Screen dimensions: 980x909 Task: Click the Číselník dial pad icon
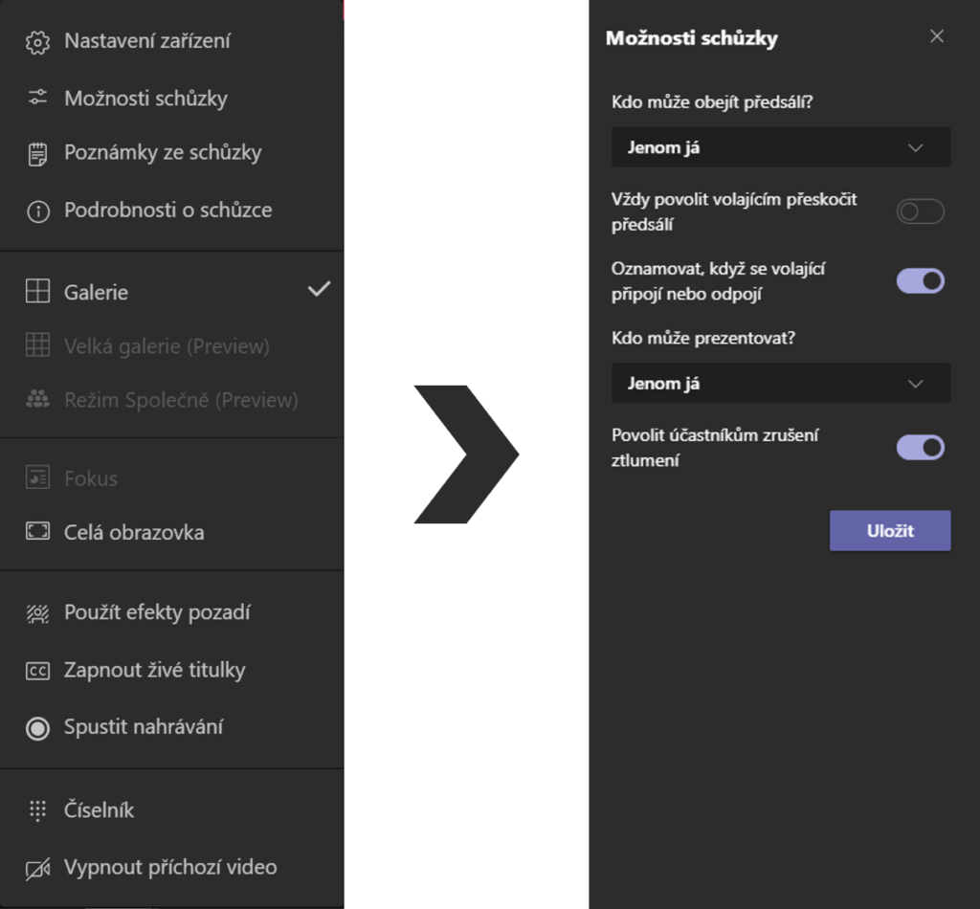pyautogui.click(x=37, y=810)
